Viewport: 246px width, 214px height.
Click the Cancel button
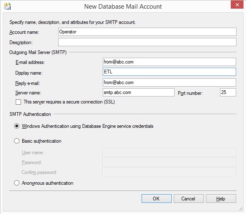189,199
